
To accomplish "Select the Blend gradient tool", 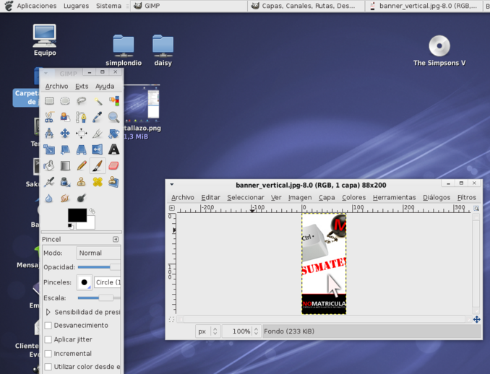I will [x=65, y=166].
